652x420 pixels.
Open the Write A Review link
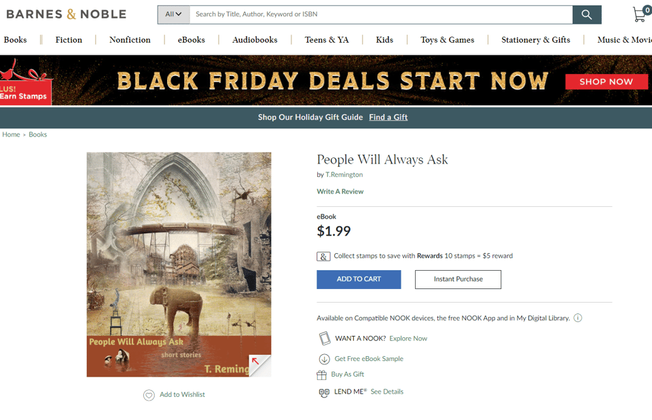click(340, 191)
